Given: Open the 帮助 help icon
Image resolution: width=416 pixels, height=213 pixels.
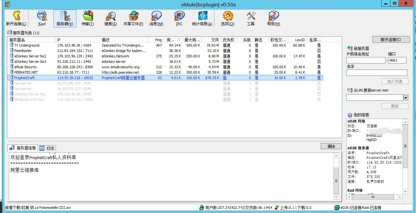Looking at the screenshot, I should point(273,18).
